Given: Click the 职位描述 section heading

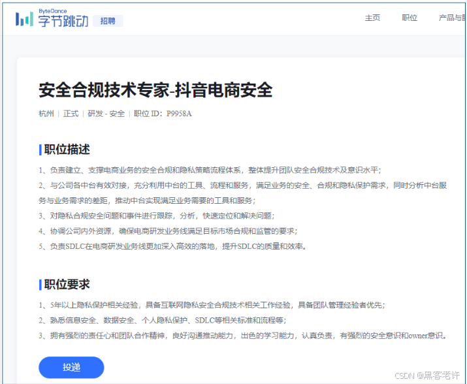Looking at the screenshot, I should pos(67,150).
